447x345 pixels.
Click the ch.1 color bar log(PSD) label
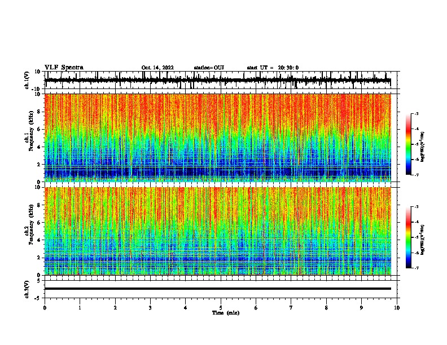(423, 147)
